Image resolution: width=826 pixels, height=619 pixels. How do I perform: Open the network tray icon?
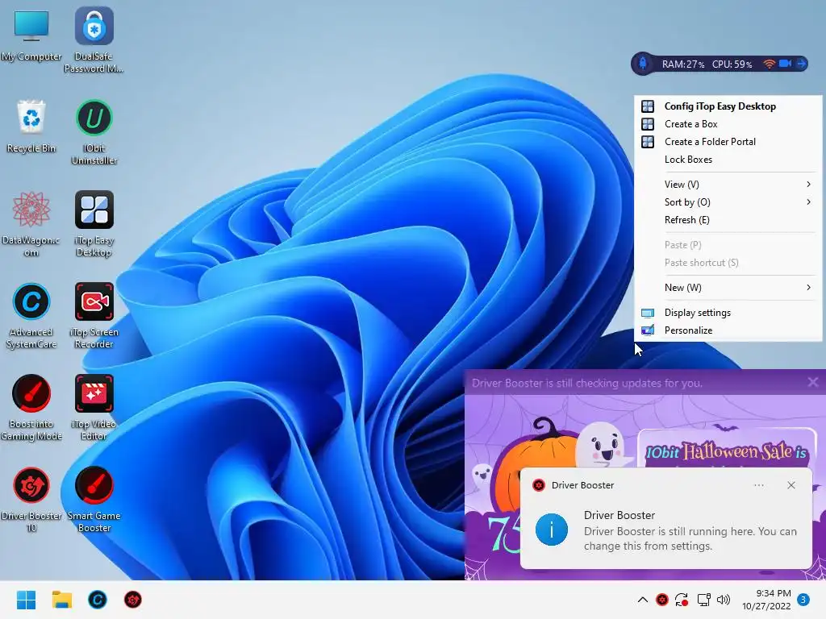click(703, 600)
